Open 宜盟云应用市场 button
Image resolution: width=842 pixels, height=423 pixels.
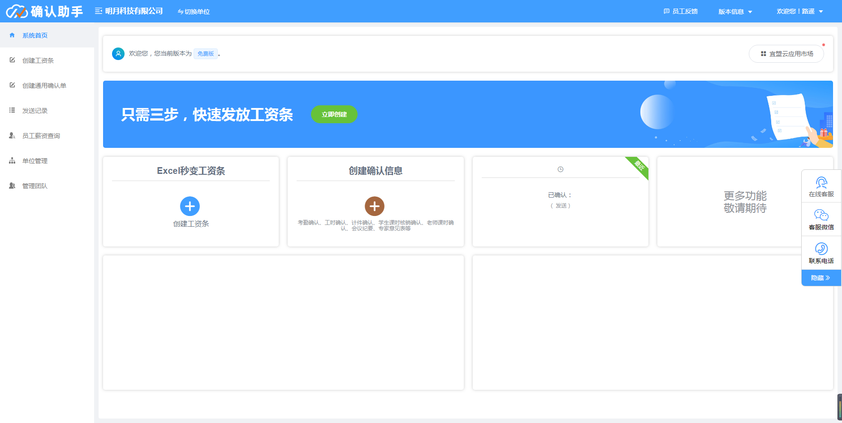[786, 54]
